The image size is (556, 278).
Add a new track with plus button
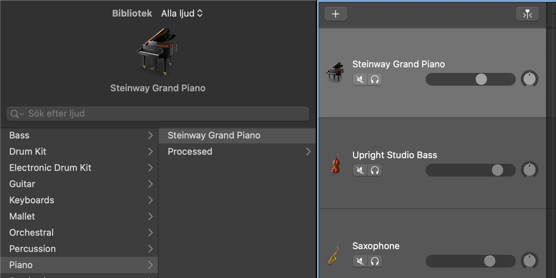coord(336,14)
